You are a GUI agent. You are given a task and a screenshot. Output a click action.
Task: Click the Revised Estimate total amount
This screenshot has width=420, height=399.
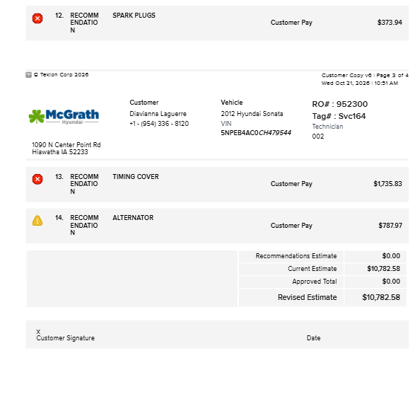(381, 297)
